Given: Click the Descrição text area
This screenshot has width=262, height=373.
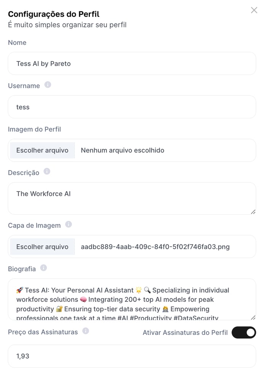Looking at the screenshot, I should [x=132, y=198].
